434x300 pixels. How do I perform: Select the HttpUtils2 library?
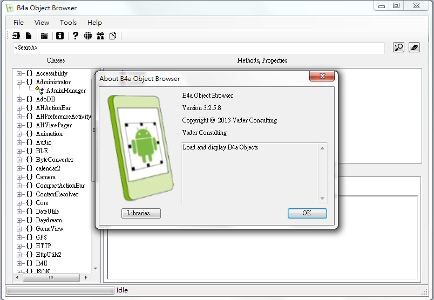tap(49, 255)
